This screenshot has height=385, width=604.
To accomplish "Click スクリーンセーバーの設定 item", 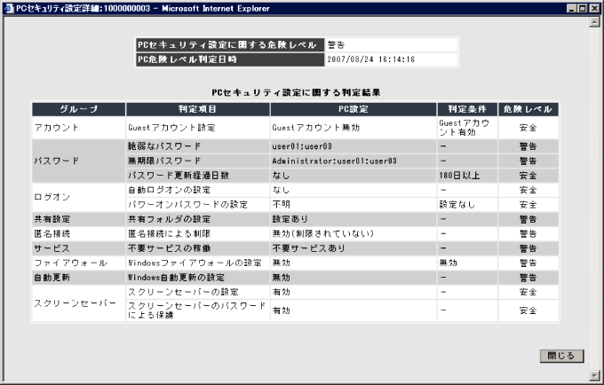I will pyautogui.click(x=183, y=293).
